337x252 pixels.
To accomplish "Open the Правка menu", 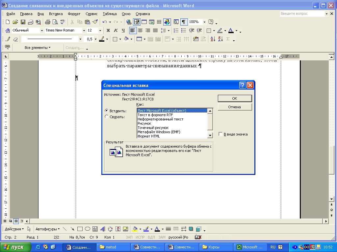I will tap(26, 14).
